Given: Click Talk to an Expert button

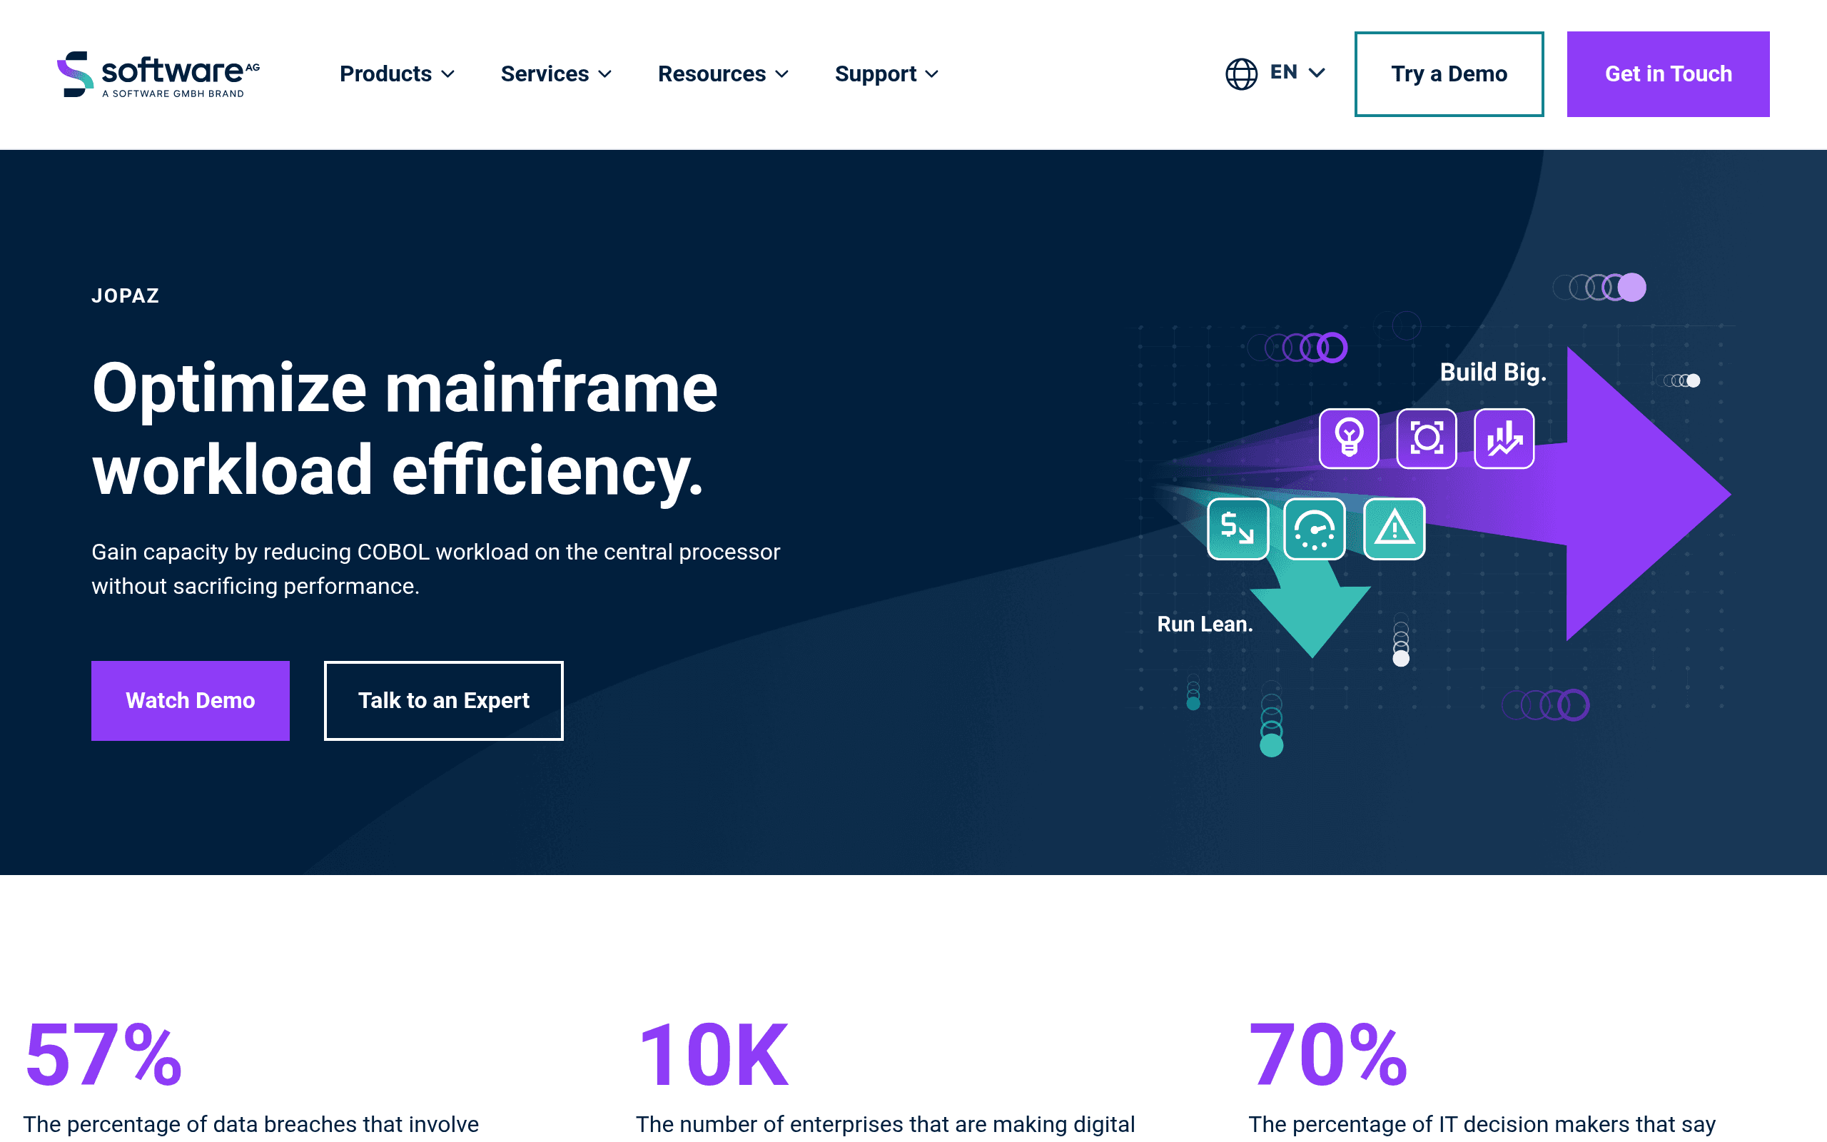Looking at the screenshot, I should [x=444, y=701].
